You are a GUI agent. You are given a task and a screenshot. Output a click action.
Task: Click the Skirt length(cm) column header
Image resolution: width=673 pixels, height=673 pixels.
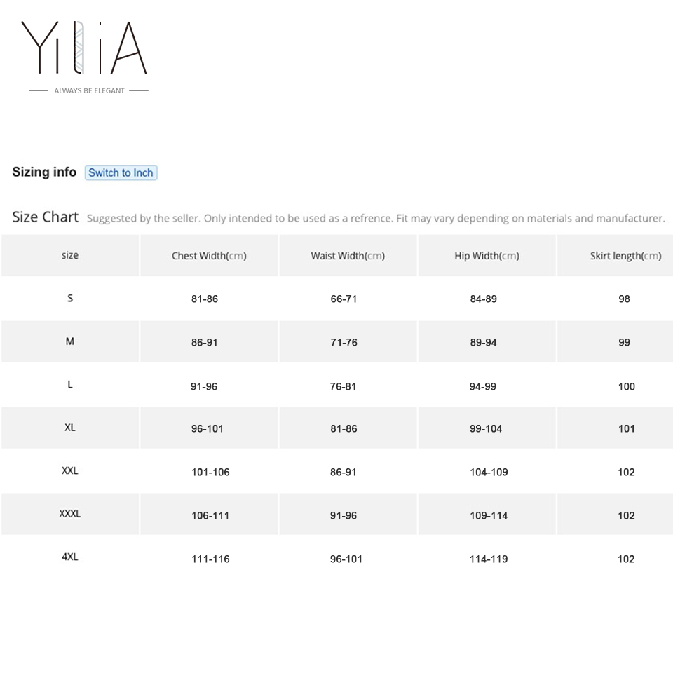click(625, 255)
